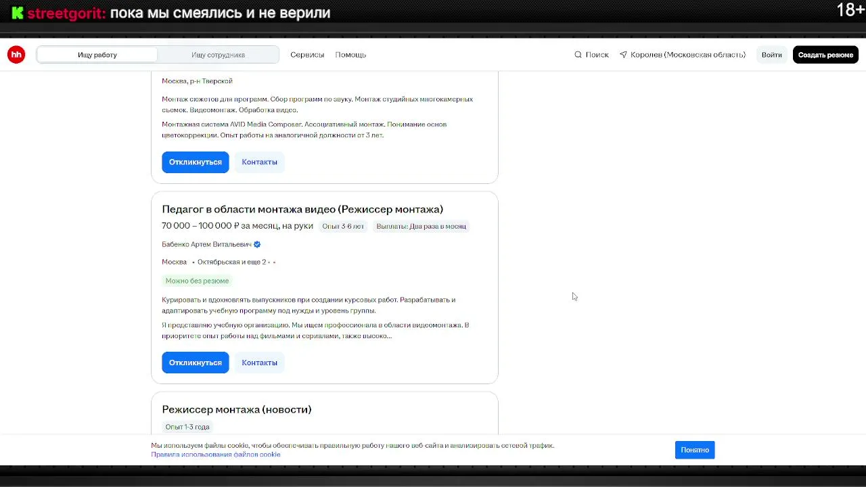Click the streetgorit username in the overlay
Screen dimensions: 866x487
pos(66,13)
